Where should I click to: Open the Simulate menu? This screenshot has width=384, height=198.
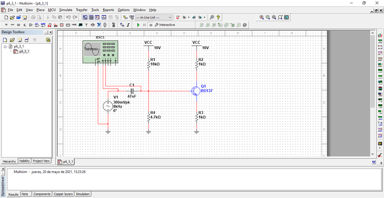coord(66,9)
